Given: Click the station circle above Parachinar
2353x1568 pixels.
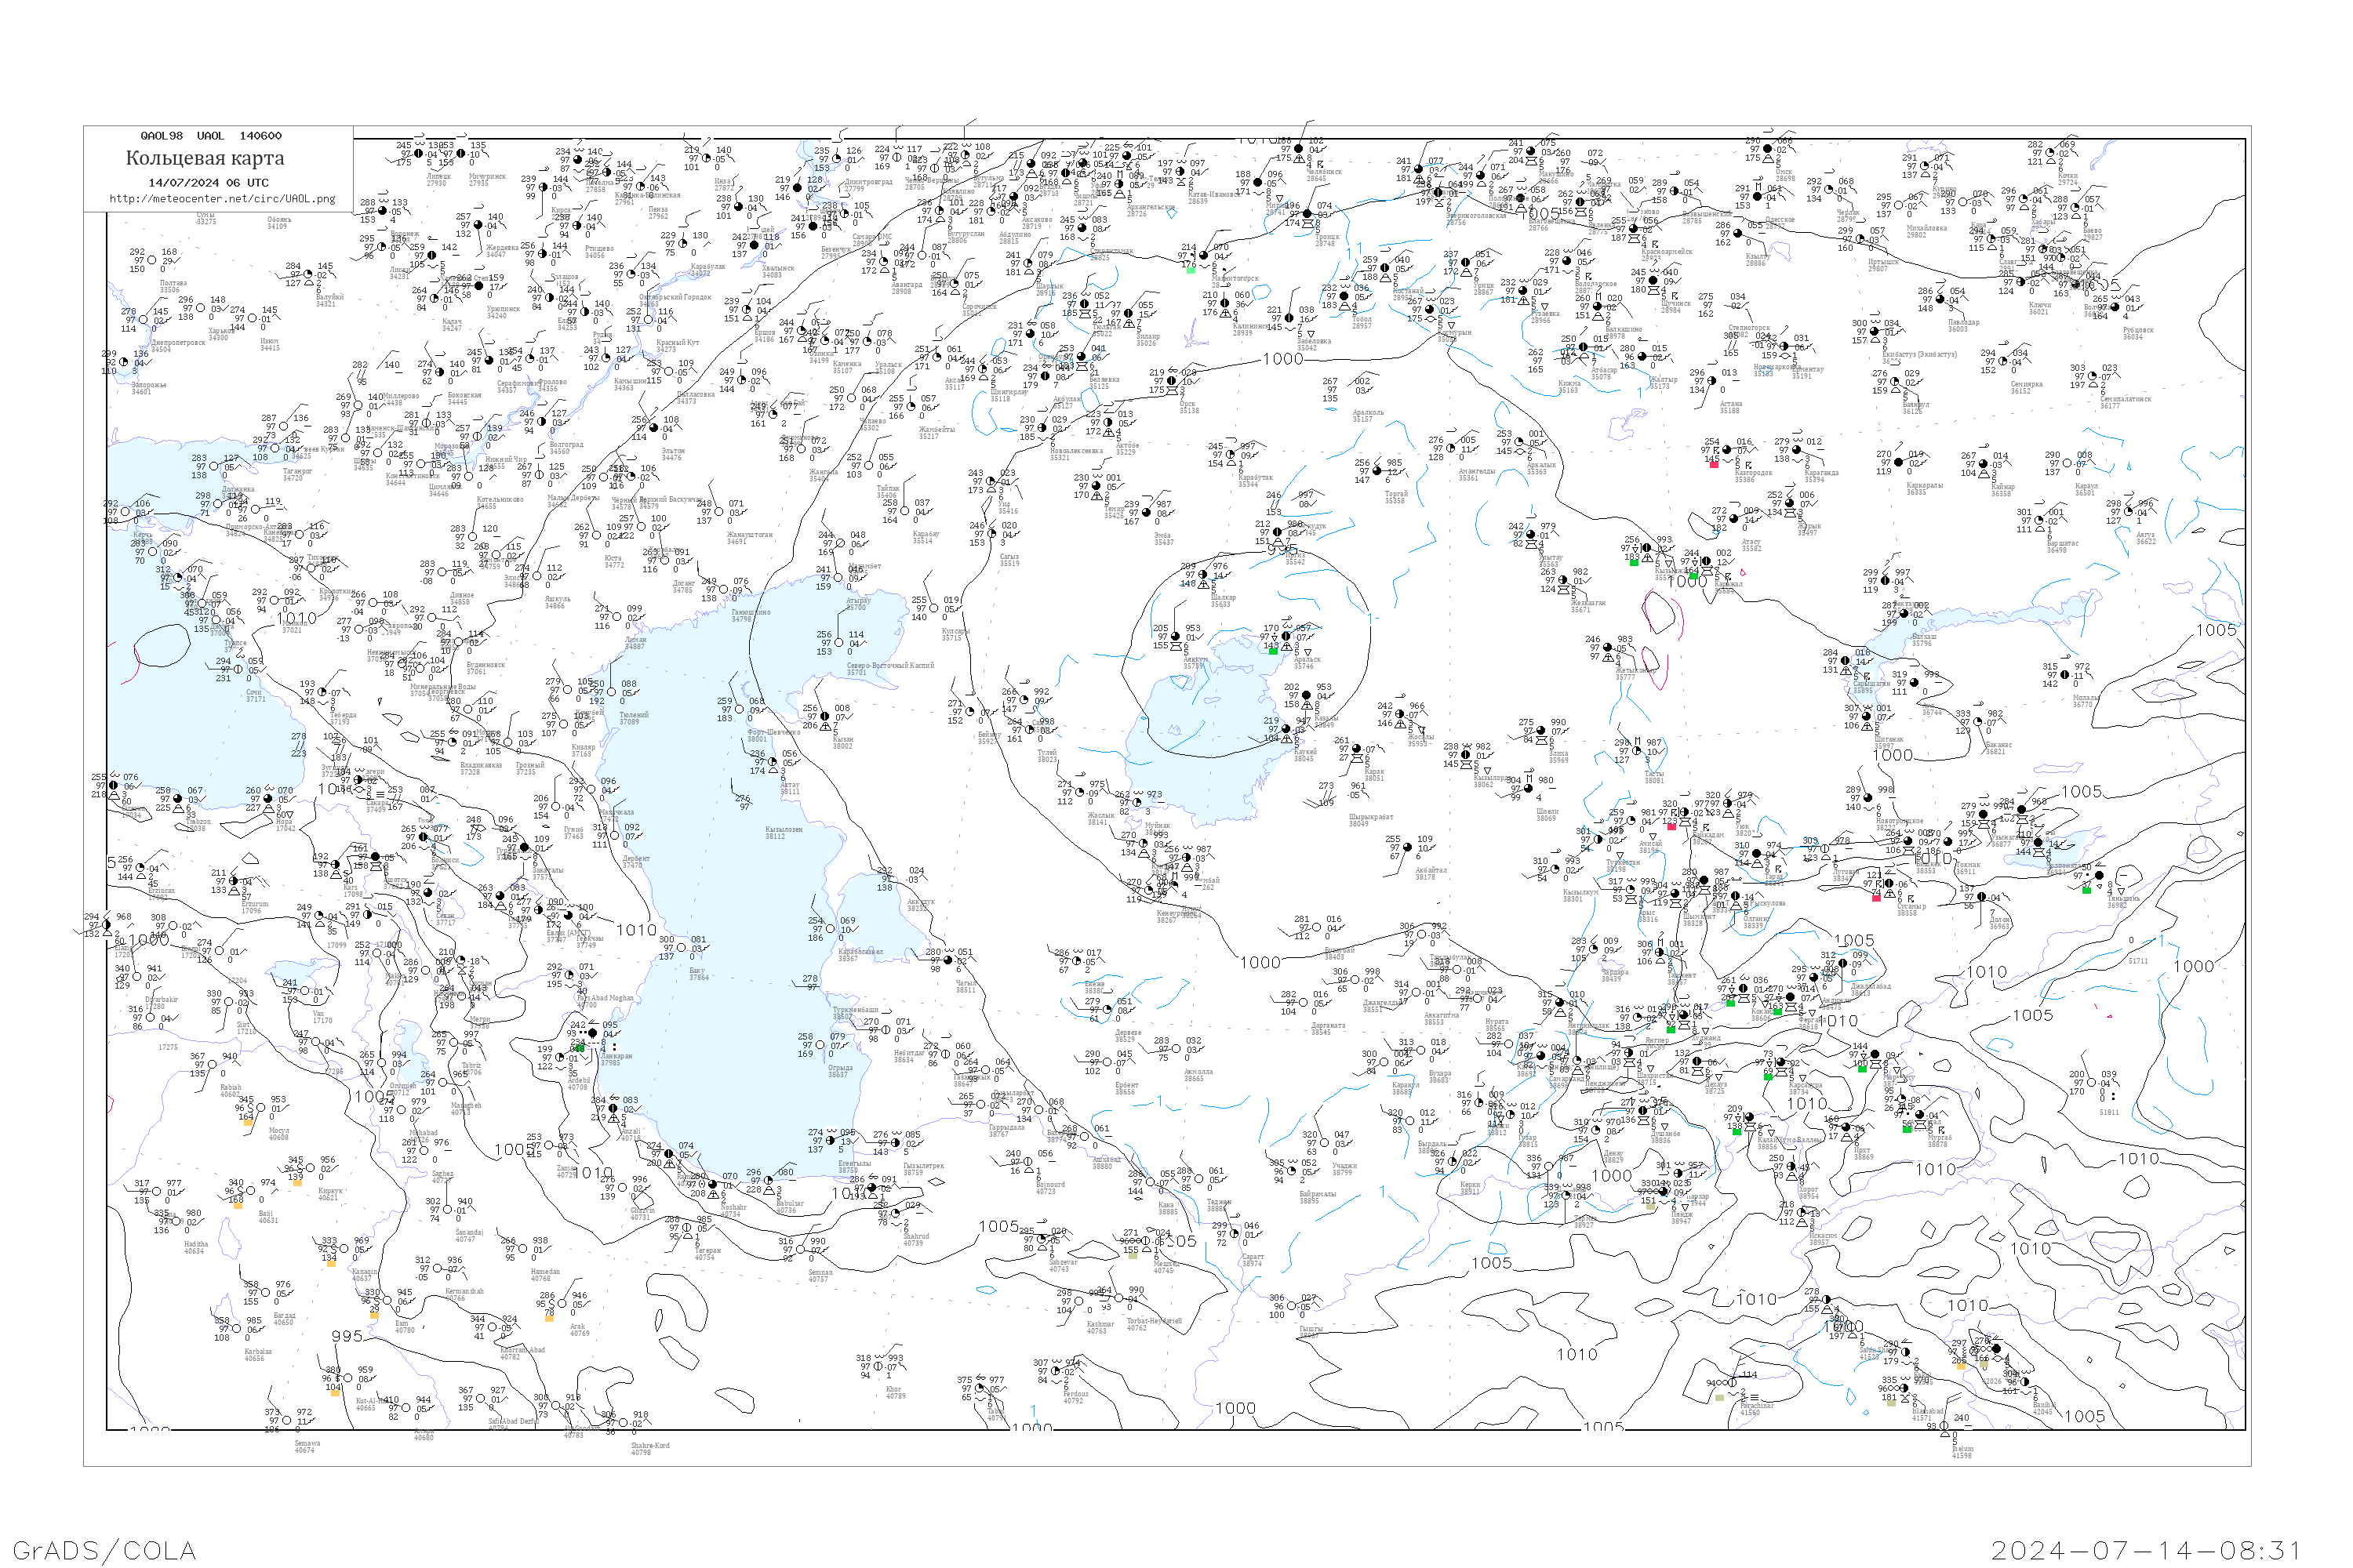Looking at the screenshot, I should click(x=1733, y=1383).
